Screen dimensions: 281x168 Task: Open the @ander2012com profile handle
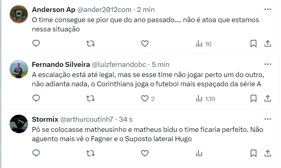tap(104, 10)
